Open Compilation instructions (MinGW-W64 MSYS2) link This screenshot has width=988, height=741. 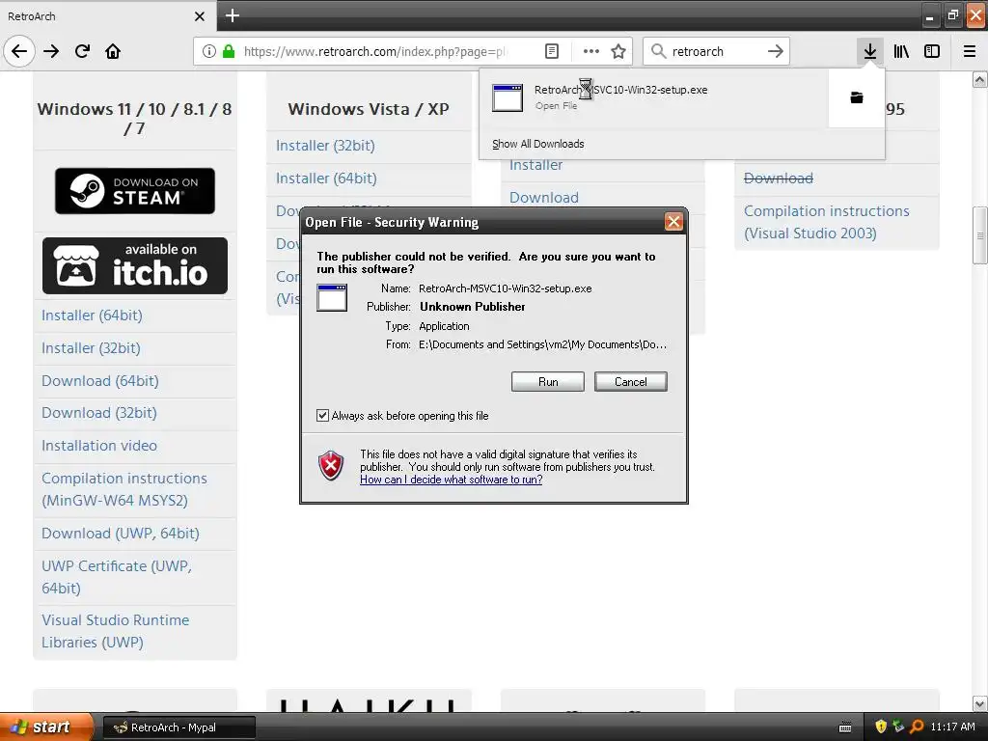[124, 489]
